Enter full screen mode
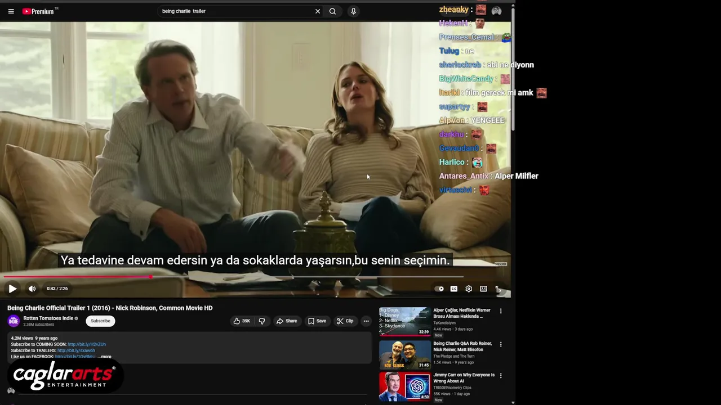The image size is (721, 405). point(499,289)
